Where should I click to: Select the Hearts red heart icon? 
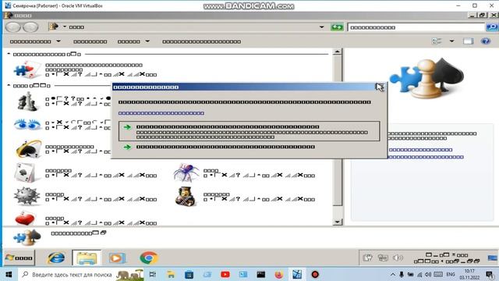point(25,219)
